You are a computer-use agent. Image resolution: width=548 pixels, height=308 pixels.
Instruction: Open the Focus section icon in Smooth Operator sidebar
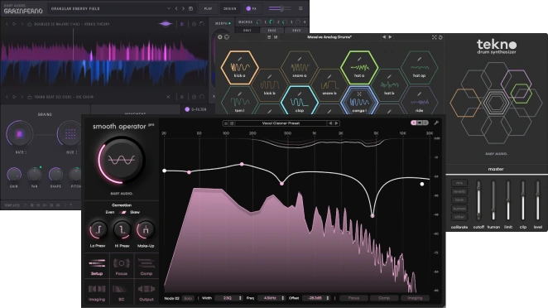point(122,267)
